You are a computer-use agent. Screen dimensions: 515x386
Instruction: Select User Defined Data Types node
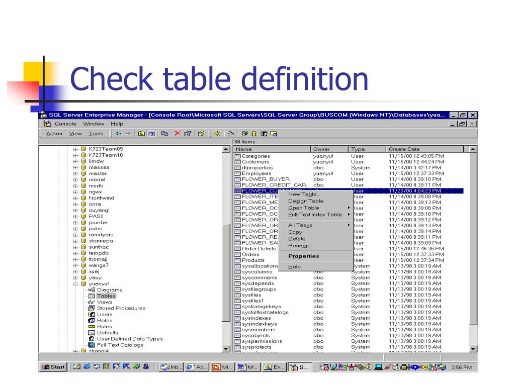pyautogui.click(x=130, y=339)
